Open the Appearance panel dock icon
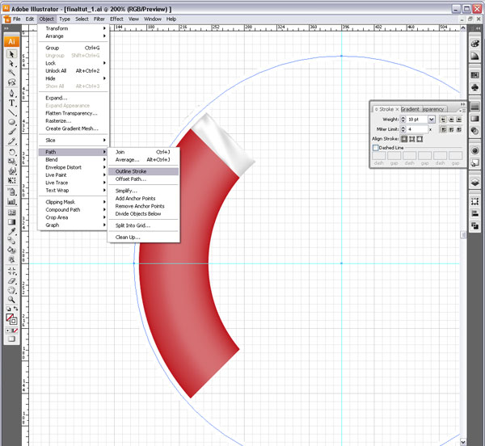Viewport: 485px width, 446px height. tap(474, 151)
